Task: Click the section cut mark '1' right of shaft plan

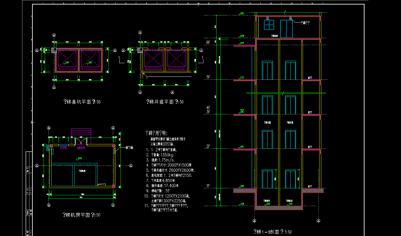Action: pyautogui.click(x=201, y=60)
